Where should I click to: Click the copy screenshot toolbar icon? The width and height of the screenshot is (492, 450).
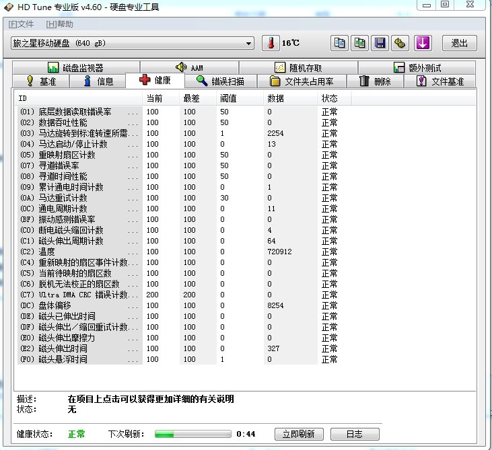tap(359, 43)
